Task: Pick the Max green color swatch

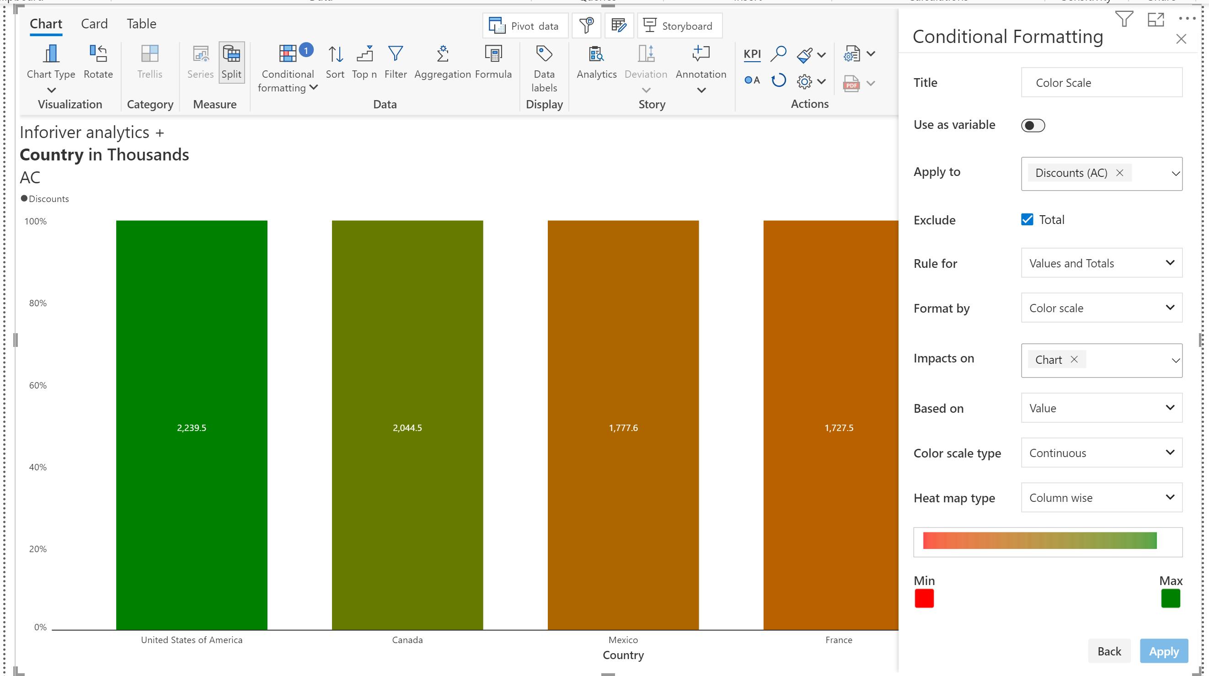Action: coord(1170,598)
